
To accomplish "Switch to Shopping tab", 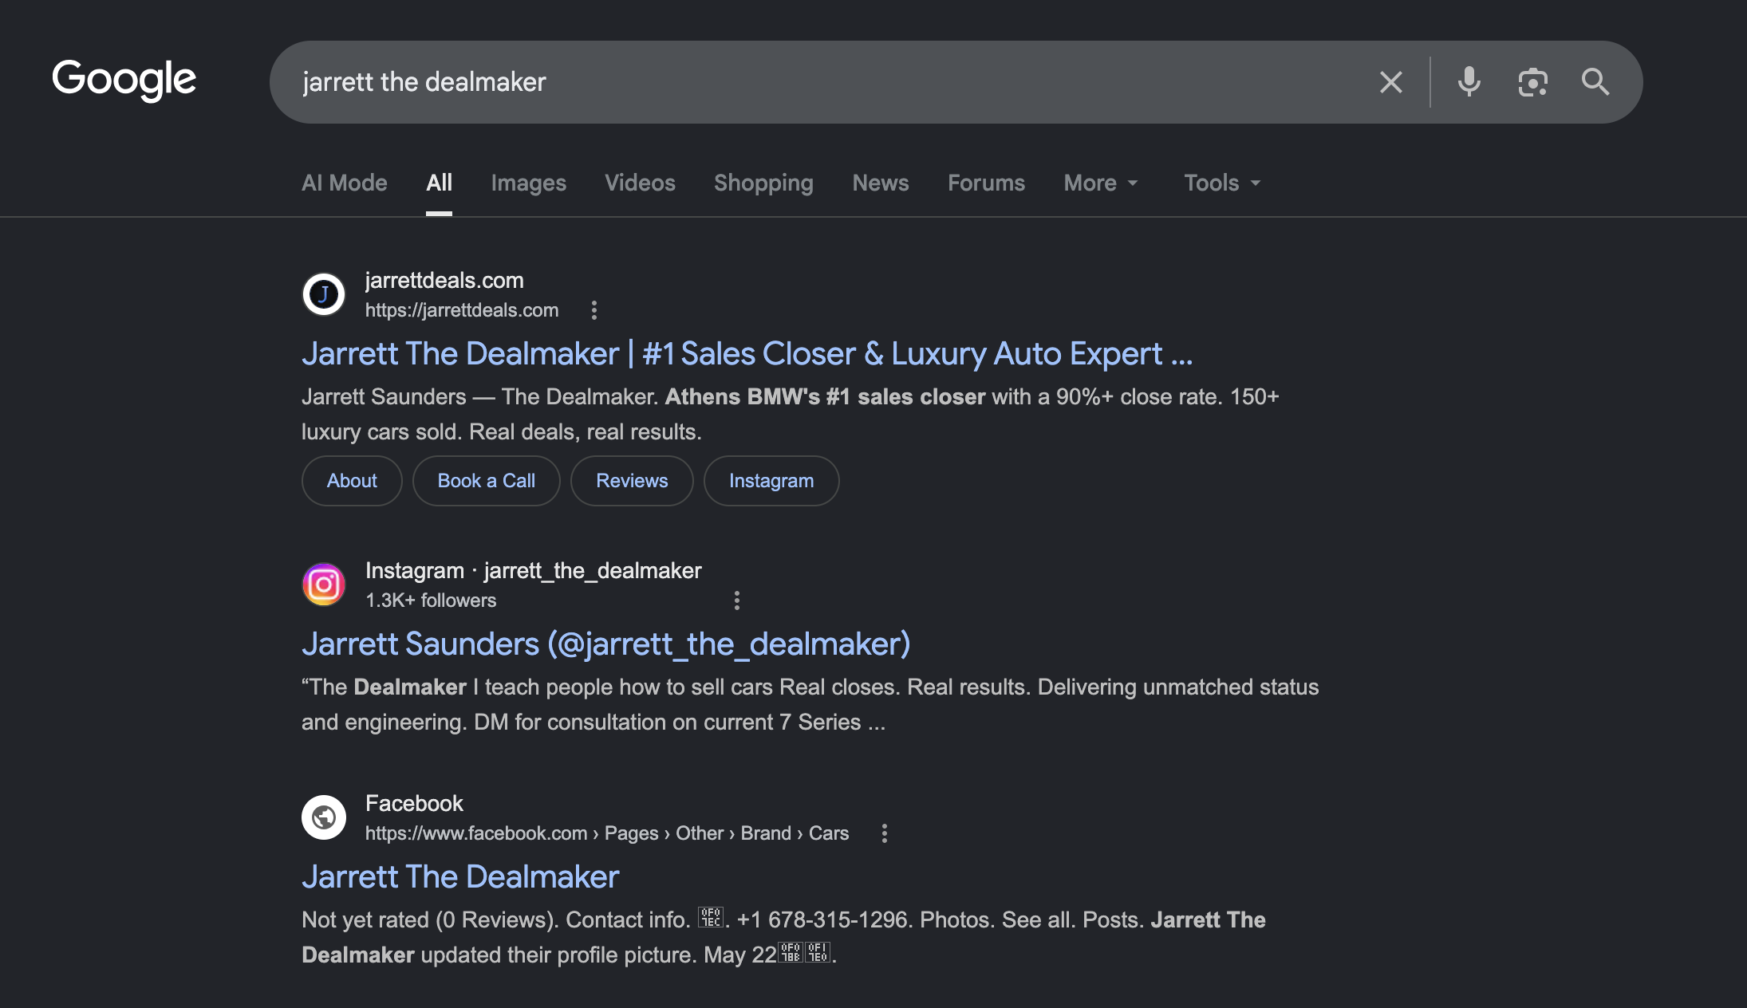I will pos(763,183).
